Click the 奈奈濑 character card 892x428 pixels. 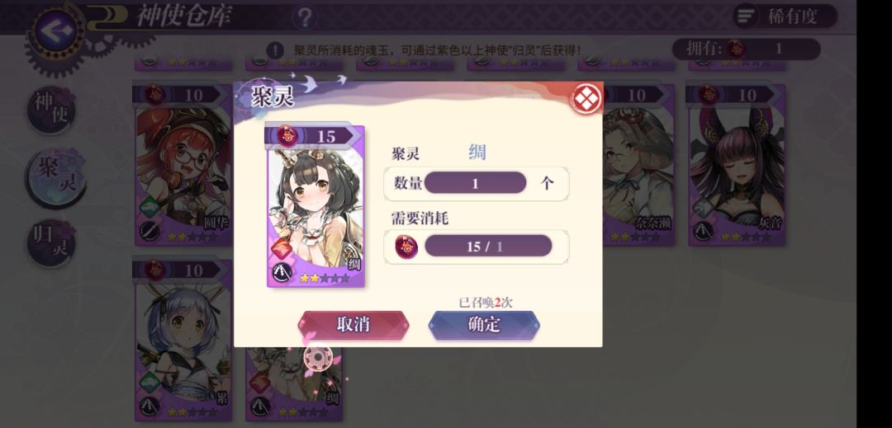coord(638,165)
